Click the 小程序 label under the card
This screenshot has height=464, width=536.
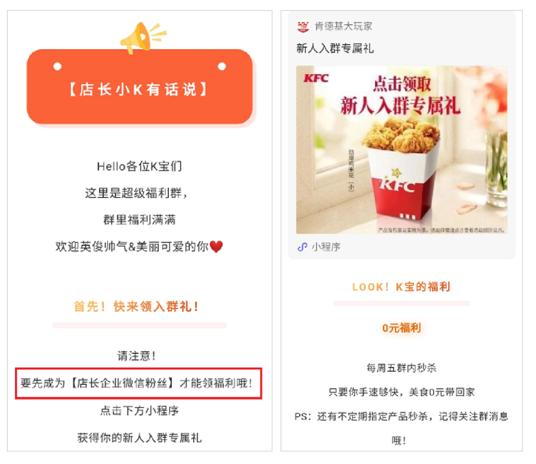[x=326, y=247]
